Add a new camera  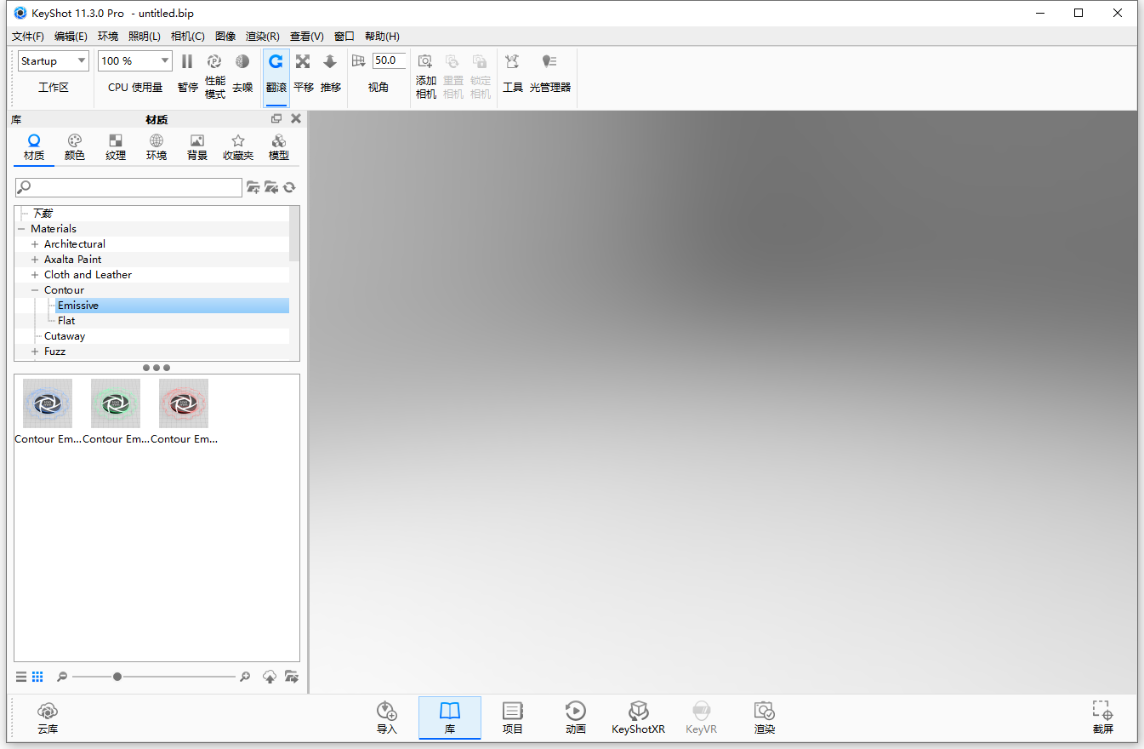[426, 76]
